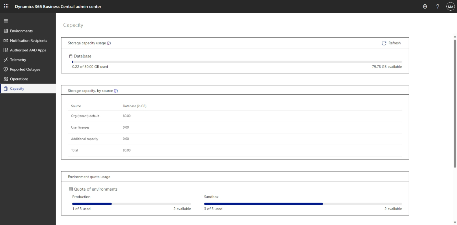457x225 pixels.
Task: Select the "User licenses" row label
Action: [x=80, y=127]
